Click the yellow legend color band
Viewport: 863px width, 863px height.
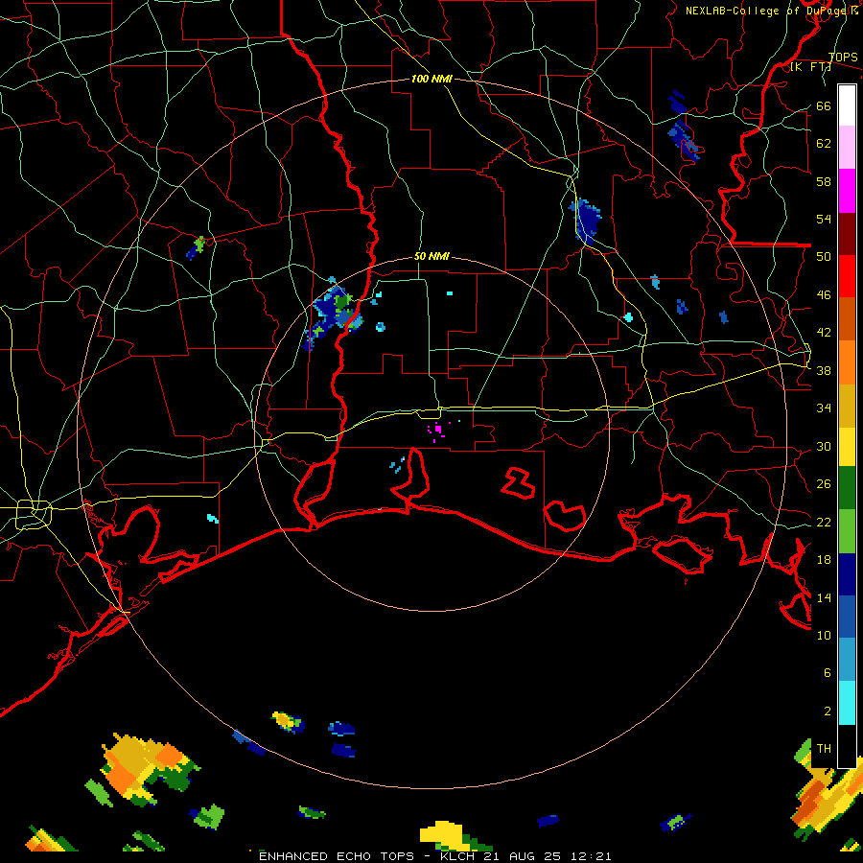(x=847, y=447)
